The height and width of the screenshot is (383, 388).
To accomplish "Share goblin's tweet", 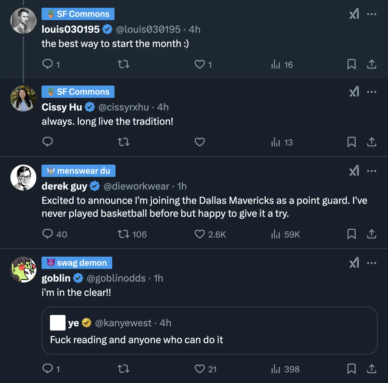I will tap(371, 369).
